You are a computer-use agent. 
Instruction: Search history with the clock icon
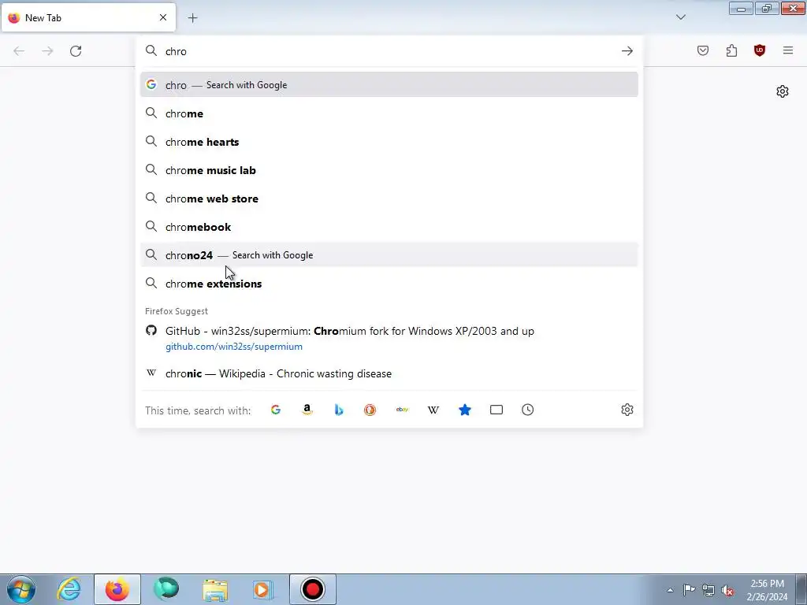[x=527, y=410]
